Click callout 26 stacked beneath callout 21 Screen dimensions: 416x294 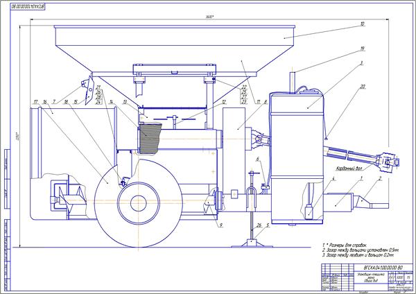point(98,92)
